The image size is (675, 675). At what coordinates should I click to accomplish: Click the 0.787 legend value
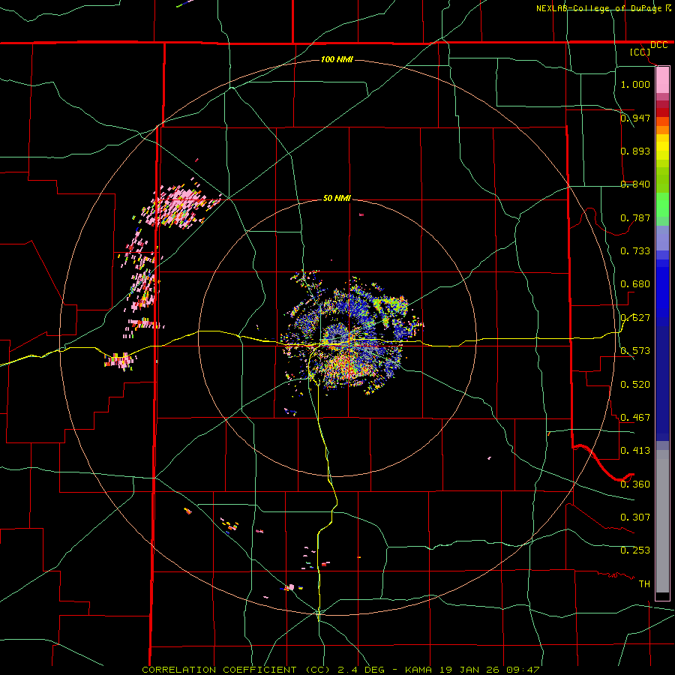[635, 217]
